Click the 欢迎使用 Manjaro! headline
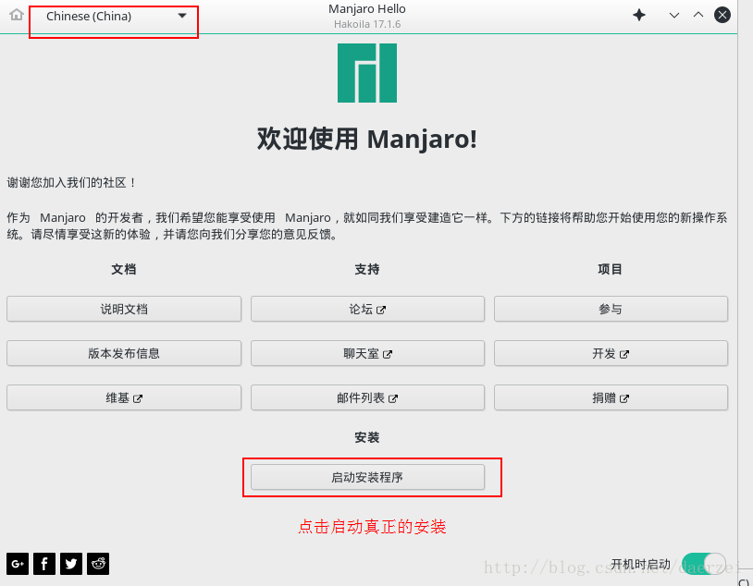The image size is (753, 586). coord(367,140)
